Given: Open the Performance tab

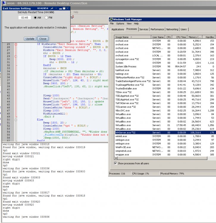Looking at the screenshot, I should pos(157,29).
